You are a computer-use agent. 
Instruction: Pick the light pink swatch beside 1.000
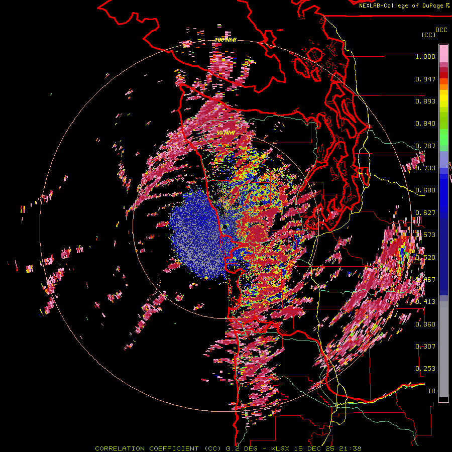[443, 53]
